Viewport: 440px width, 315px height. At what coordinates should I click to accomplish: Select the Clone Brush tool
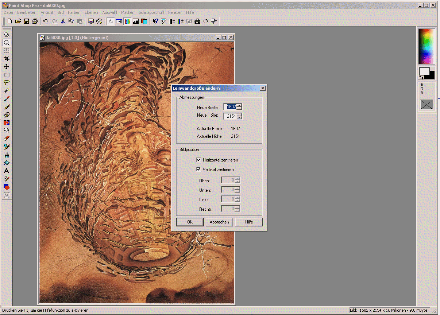point(7,115)
